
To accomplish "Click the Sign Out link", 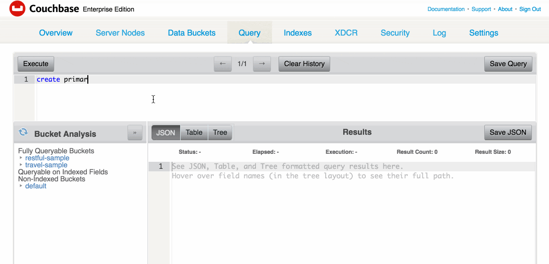I will pos(530,9).
